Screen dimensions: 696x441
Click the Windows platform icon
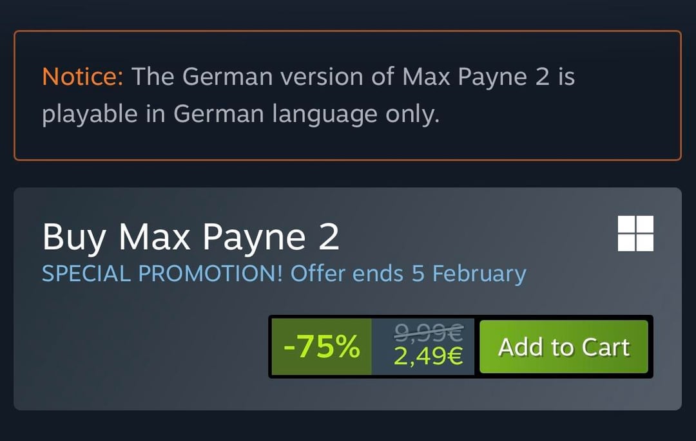pos(635,233)
